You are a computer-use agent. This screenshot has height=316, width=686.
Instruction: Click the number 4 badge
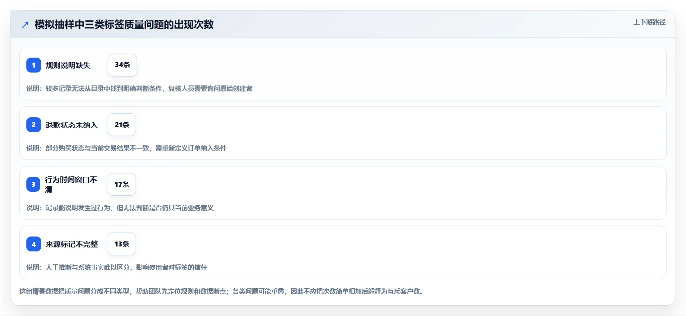click(34, 244)
